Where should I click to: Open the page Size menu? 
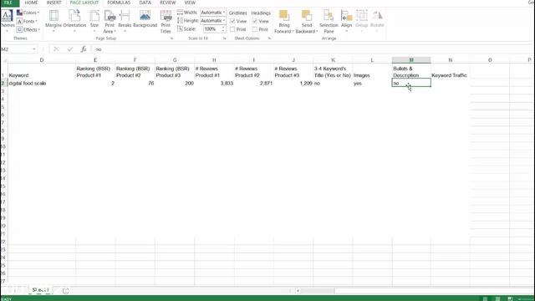click(94, 21)
